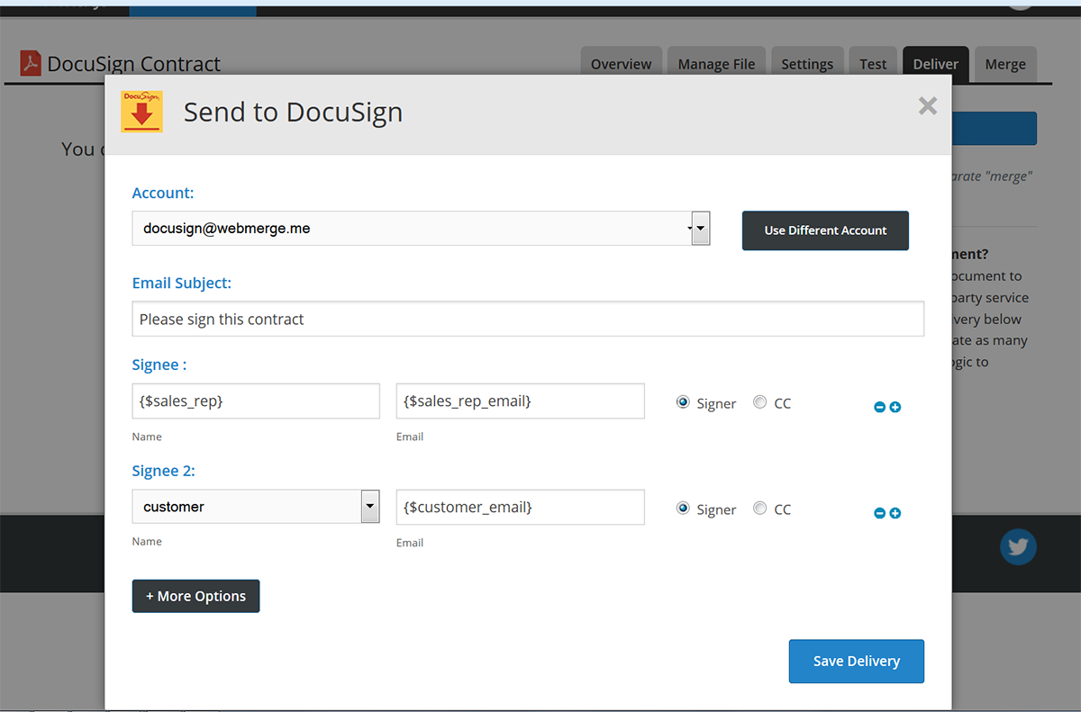Click the Email Subject: label
The height and width of the screenshot is (712, 1081).
[x=182, y=283]
